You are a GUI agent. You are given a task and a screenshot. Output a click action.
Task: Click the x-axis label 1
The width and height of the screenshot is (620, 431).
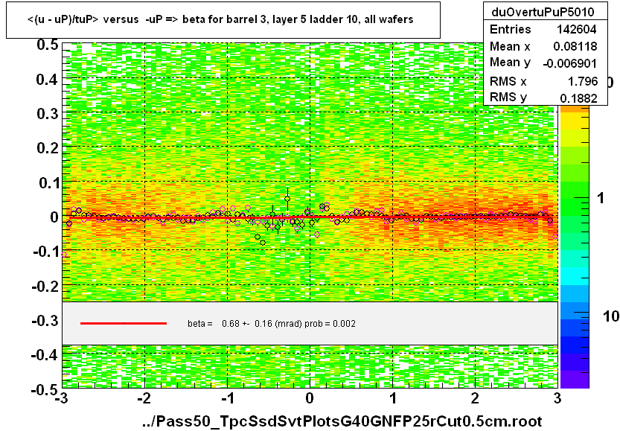coord(393,398)
